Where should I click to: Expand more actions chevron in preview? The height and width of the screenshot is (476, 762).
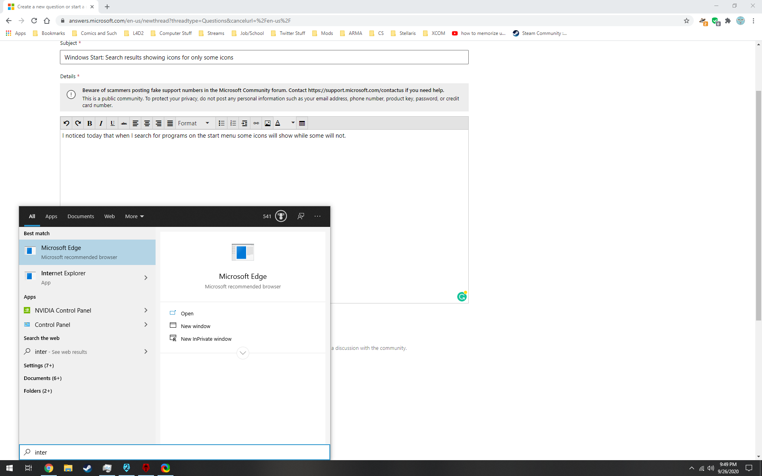(x=243, y=353)
